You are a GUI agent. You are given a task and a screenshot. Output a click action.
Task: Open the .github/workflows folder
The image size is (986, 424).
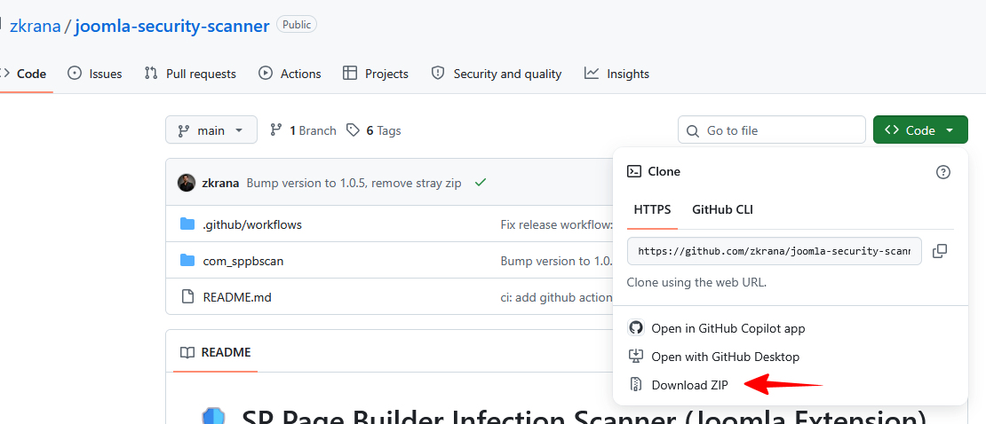click(252, 224)
